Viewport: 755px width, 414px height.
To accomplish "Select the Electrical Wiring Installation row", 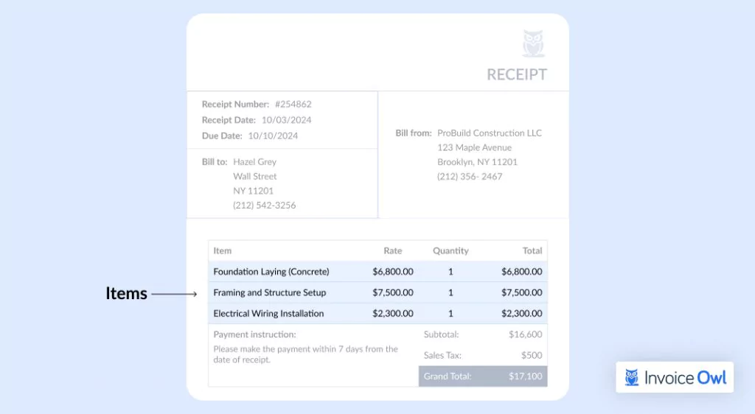I will 378,314.
